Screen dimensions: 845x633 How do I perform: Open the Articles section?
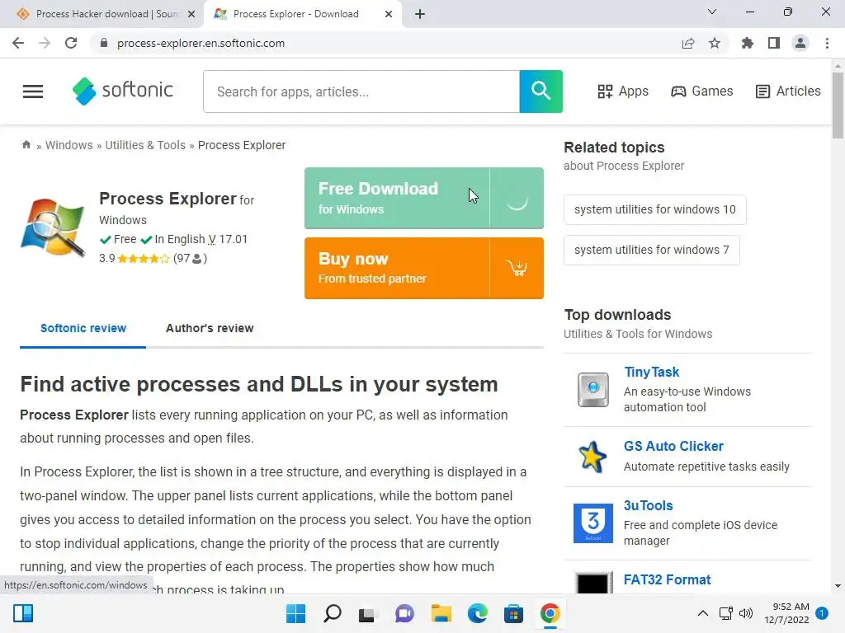(788, 91)
